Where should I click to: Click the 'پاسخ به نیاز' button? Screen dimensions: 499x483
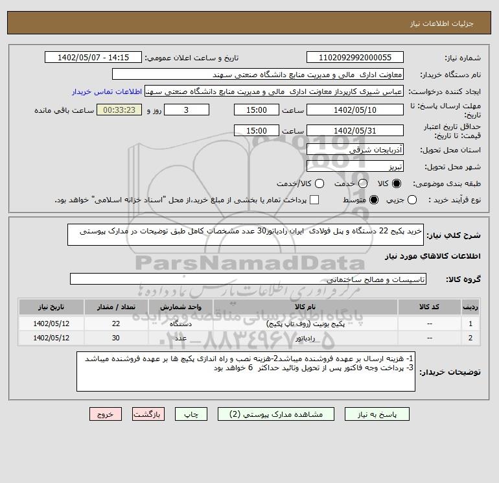click(x=377, y=414)
